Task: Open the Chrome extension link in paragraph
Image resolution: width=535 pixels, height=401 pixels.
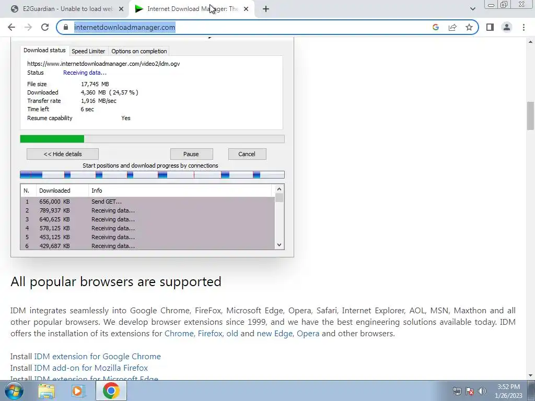Action: [180, 334]
